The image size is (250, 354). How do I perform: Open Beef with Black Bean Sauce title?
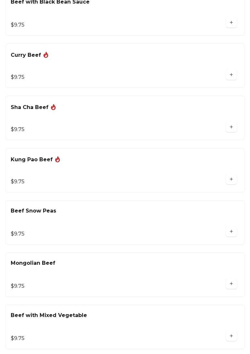[x=50, y=3]
